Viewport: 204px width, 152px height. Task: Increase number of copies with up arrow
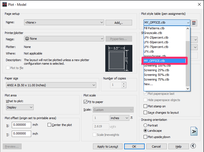(124, 84)
